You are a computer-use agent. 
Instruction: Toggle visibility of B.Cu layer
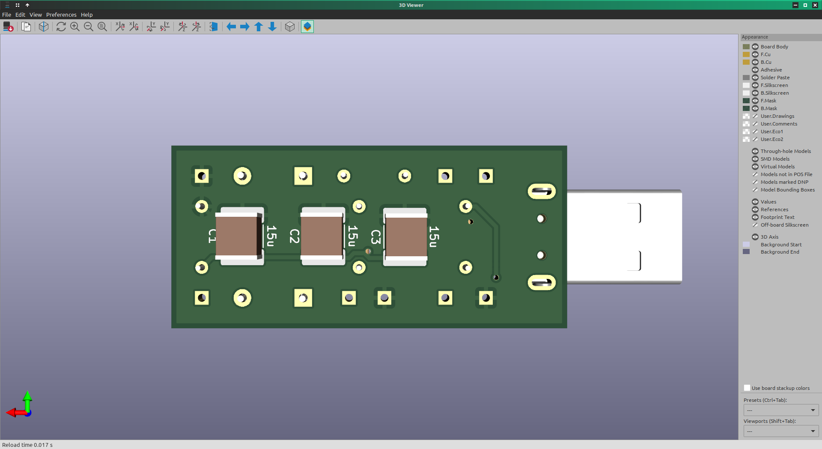pyautogui.click(x=755, y=62)
